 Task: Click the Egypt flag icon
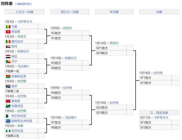pos(8,56)
